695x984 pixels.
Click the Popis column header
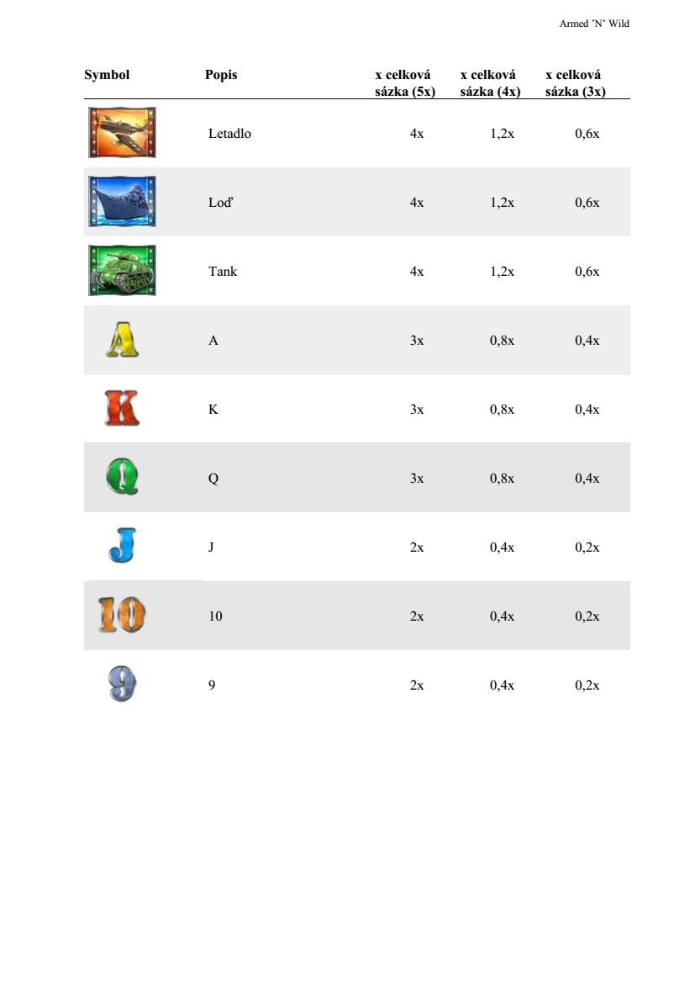(221, 75)
